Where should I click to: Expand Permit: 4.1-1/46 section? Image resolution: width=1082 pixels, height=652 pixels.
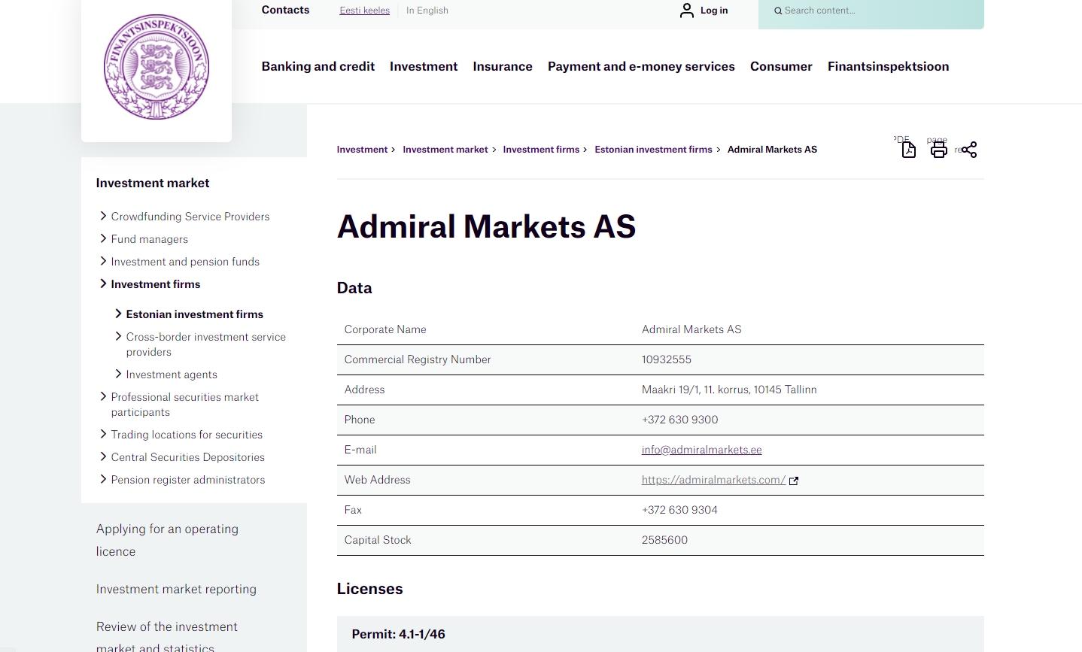tap(660, 634)
